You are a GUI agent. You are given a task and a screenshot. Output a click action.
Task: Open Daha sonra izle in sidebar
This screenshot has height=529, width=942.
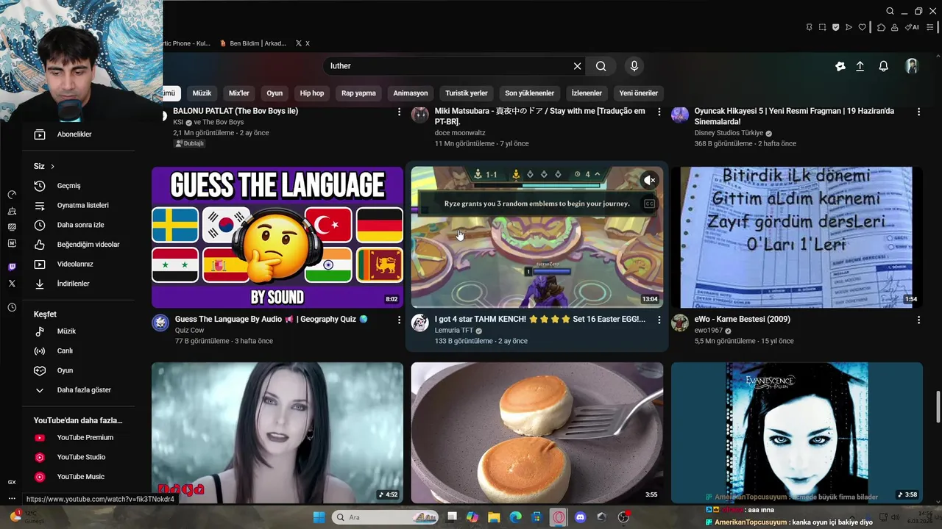tap(81, 225)
